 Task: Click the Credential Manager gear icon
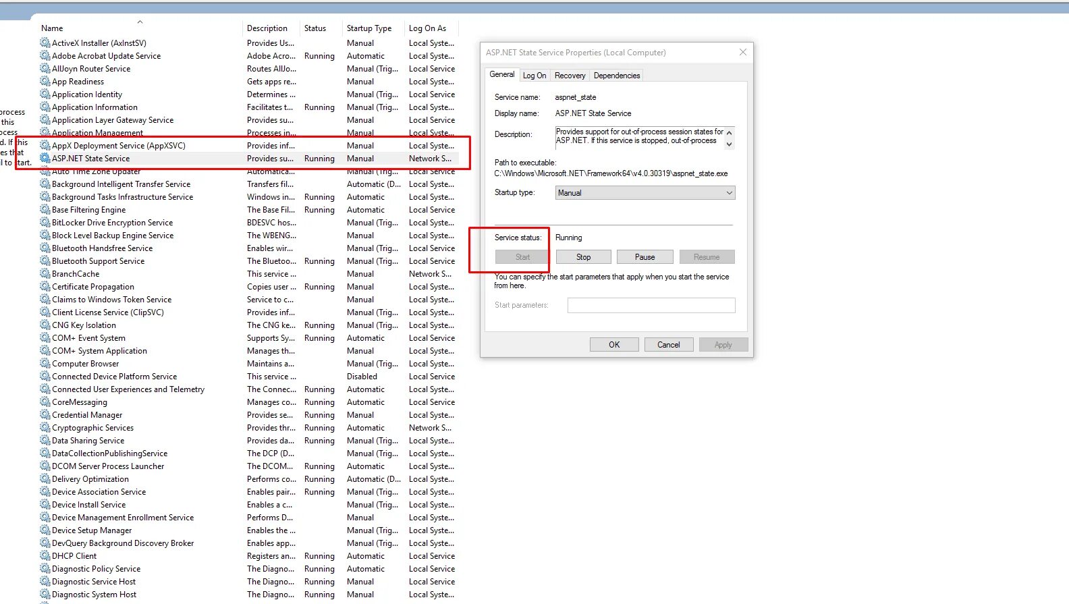(45, 414)
